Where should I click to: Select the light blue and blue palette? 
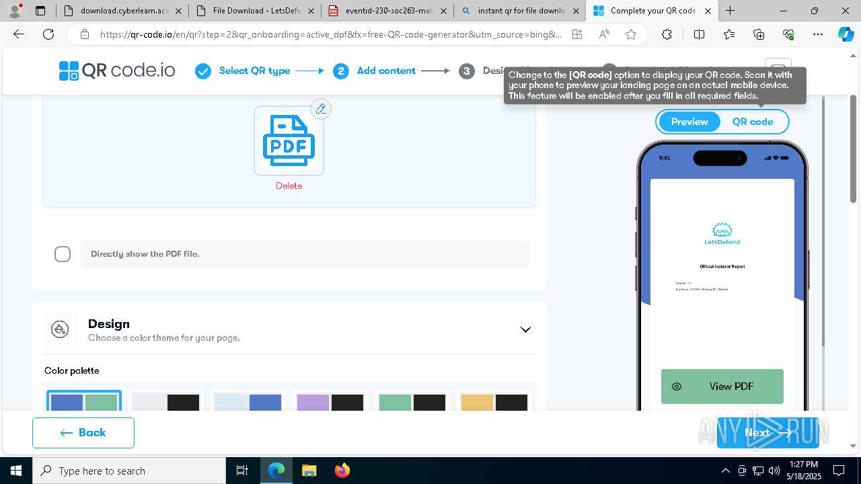248,401
